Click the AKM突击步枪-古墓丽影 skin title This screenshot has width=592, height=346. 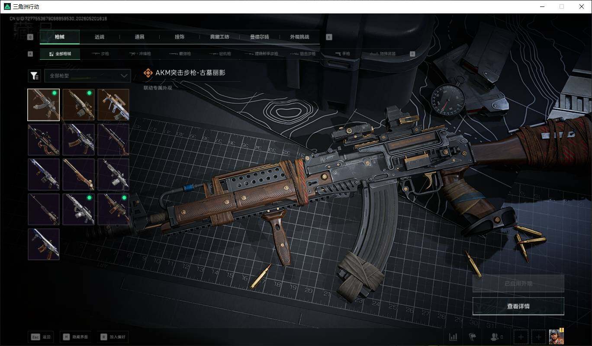click(x=190, y=73)
